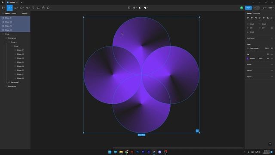Remove the Angular fill with minus
The image size is (275, 155).
272,59
